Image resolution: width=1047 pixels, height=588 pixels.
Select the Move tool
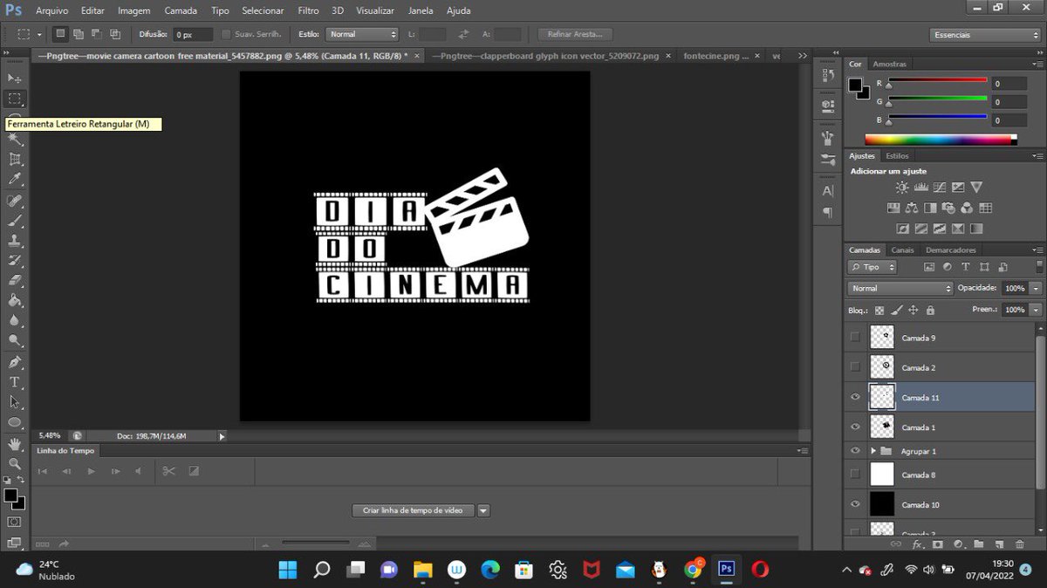[x=16, y=78]
